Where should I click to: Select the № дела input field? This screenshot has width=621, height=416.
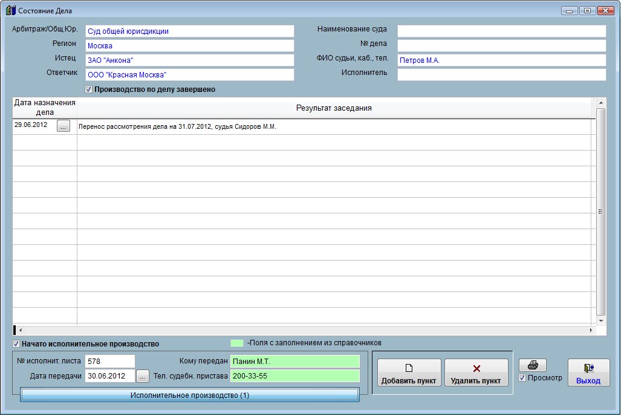click(x=501, y=45)
